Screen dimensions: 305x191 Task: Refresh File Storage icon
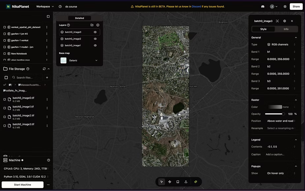tap(44, 69)
